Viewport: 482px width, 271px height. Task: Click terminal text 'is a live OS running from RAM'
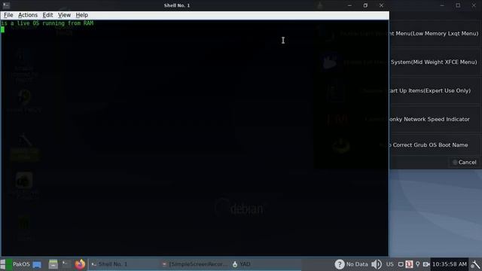tap(47, 23)
